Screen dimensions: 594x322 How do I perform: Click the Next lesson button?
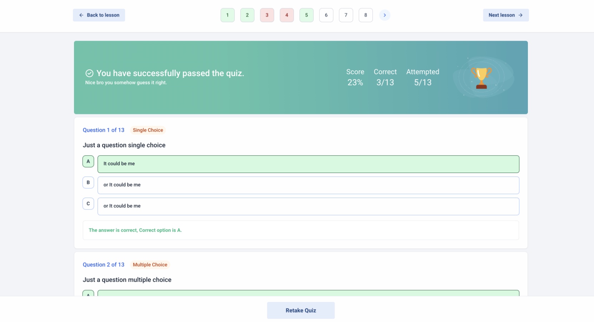[505, 15]
